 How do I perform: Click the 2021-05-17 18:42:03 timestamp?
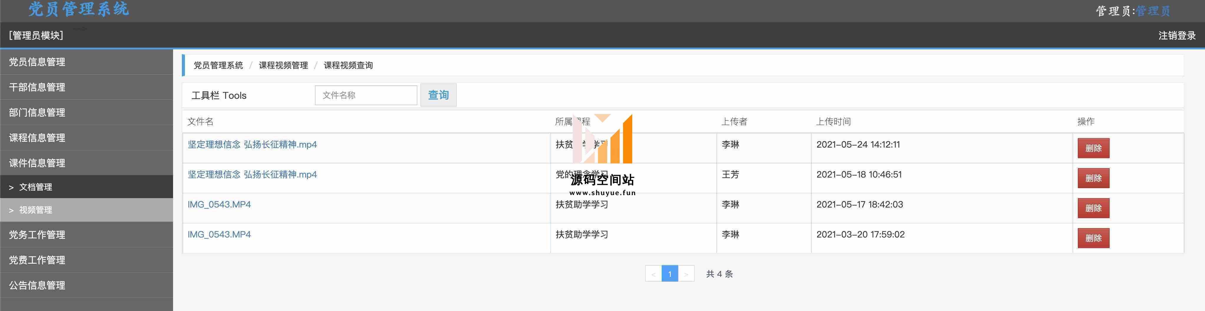(859, 205)
